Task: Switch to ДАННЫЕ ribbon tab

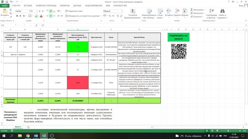Action: pos(77,6)
